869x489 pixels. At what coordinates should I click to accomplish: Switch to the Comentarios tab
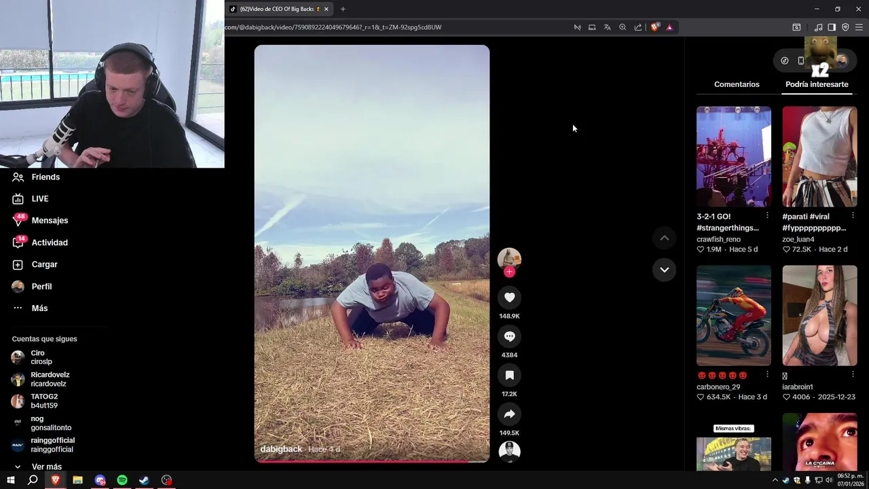737,84
